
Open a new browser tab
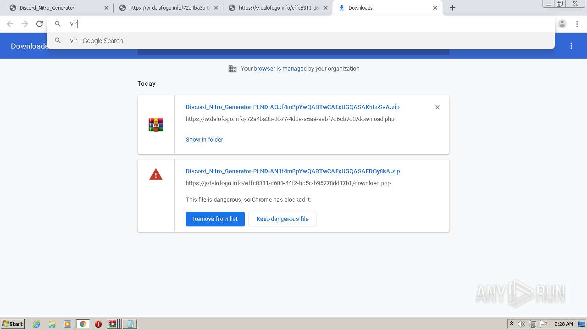pos(453,8)
